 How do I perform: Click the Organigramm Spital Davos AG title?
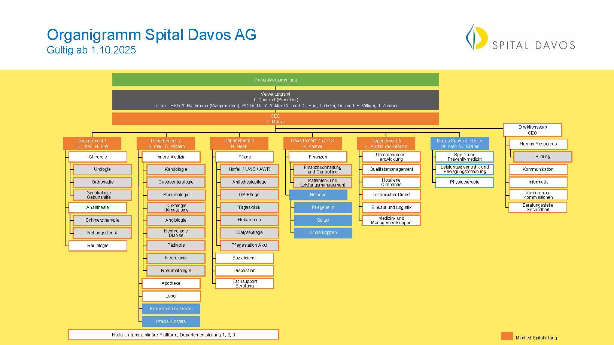tap(152, 35)
